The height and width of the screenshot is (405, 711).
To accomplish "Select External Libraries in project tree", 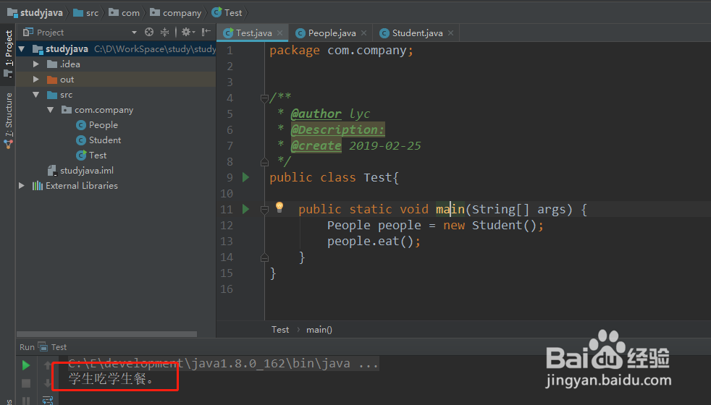I will point(75,186).
